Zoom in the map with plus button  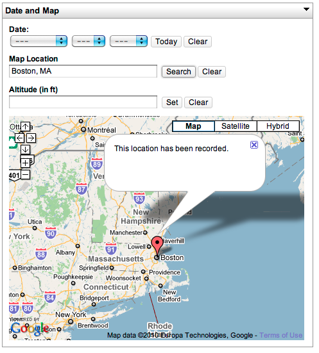(25, 163)
